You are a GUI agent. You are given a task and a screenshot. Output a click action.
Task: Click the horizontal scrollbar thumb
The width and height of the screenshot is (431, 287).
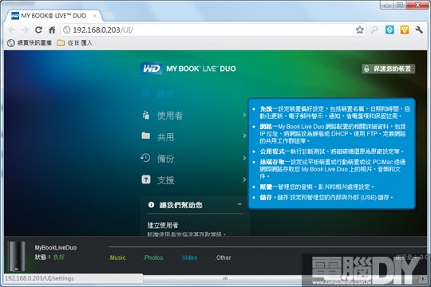tap(225, 279)
